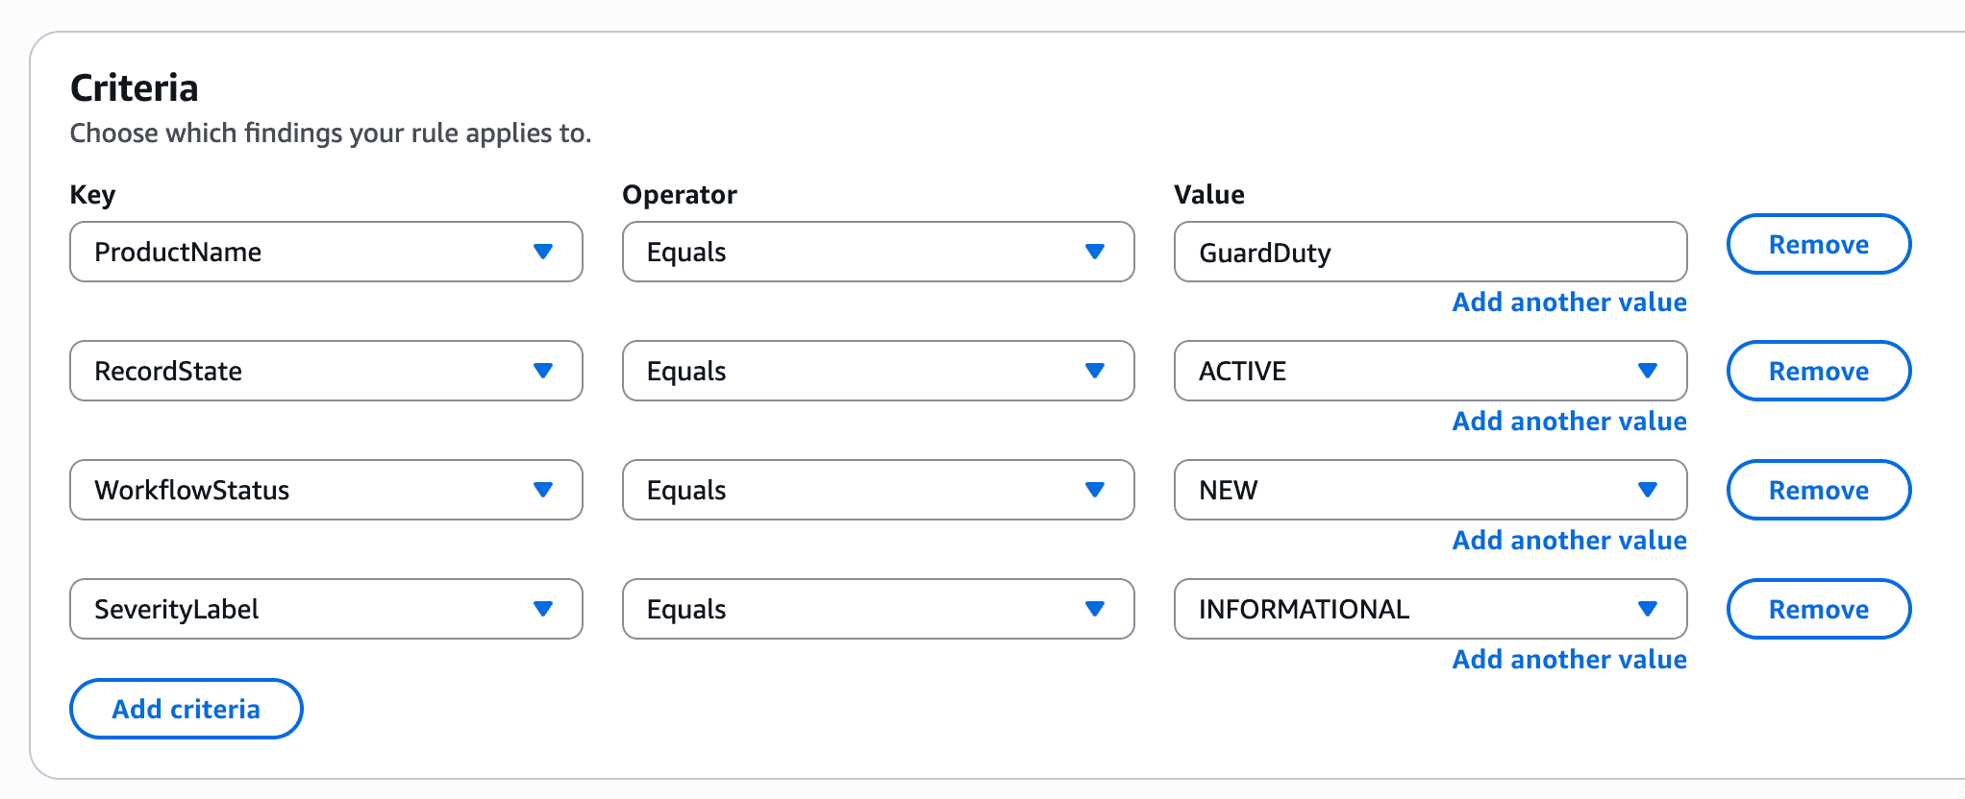The image size is (1965, 799).
Task: Click the GuardDuty value text field
Action: coord(1430,252)
